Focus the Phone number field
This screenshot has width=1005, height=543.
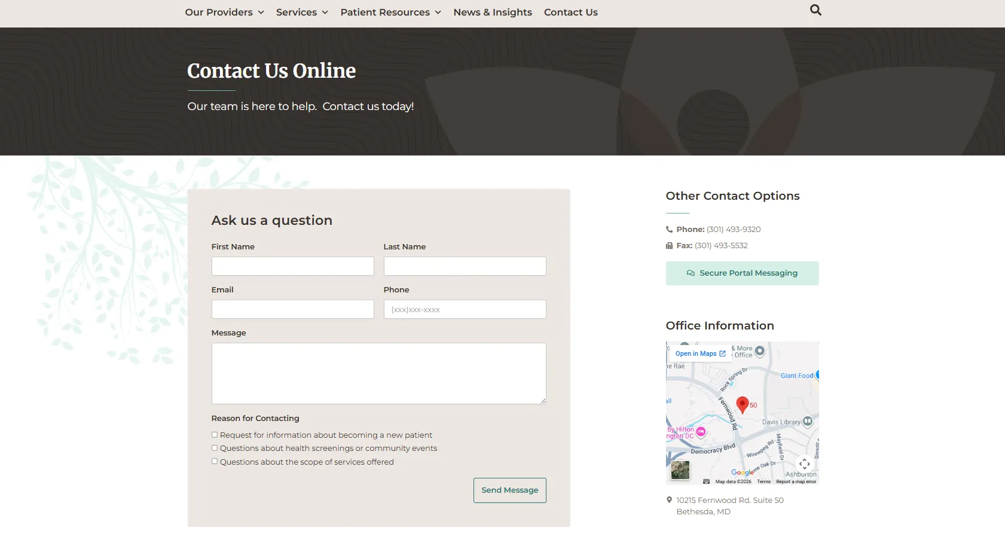465,309
